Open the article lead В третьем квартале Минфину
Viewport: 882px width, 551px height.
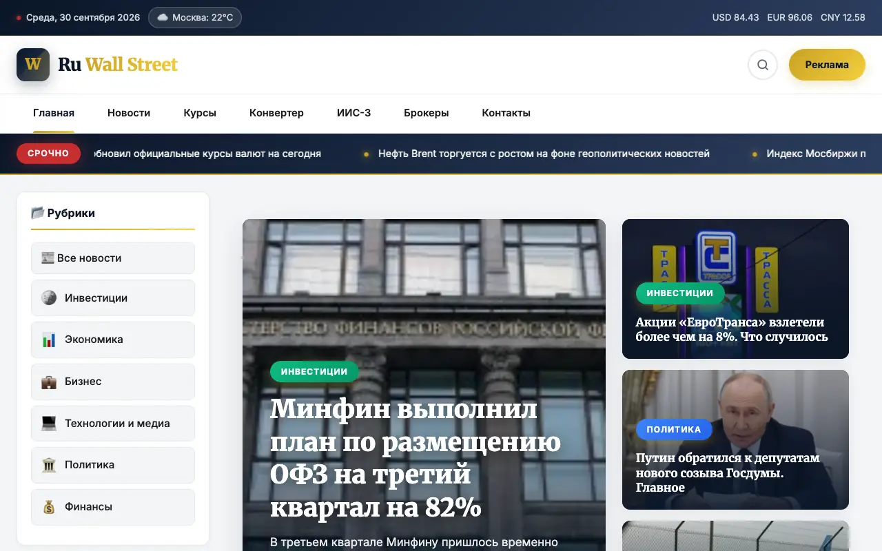point(414,543)
